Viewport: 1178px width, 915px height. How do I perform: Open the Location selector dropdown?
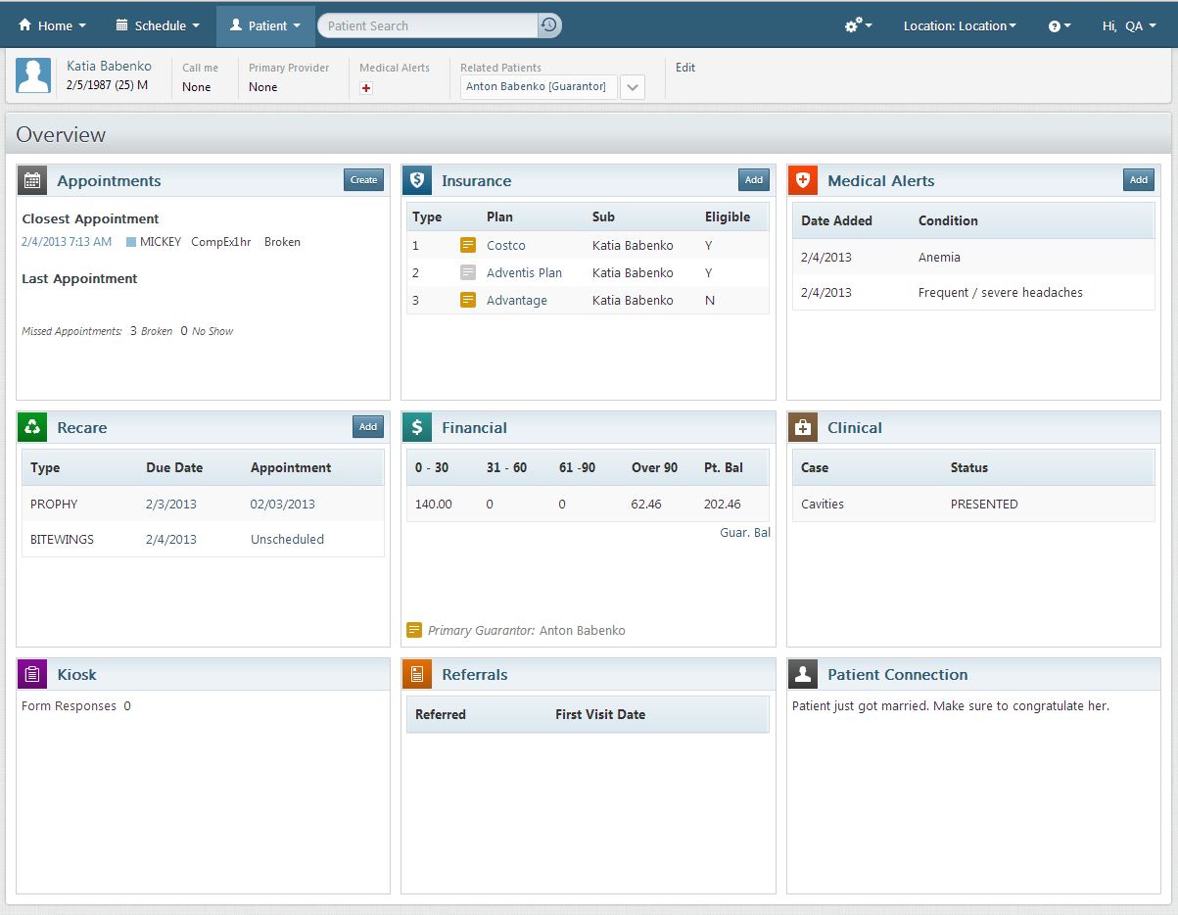(959, 25)
